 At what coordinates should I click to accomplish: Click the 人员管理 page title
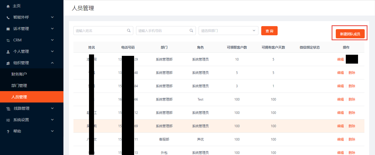pos(83,8)
